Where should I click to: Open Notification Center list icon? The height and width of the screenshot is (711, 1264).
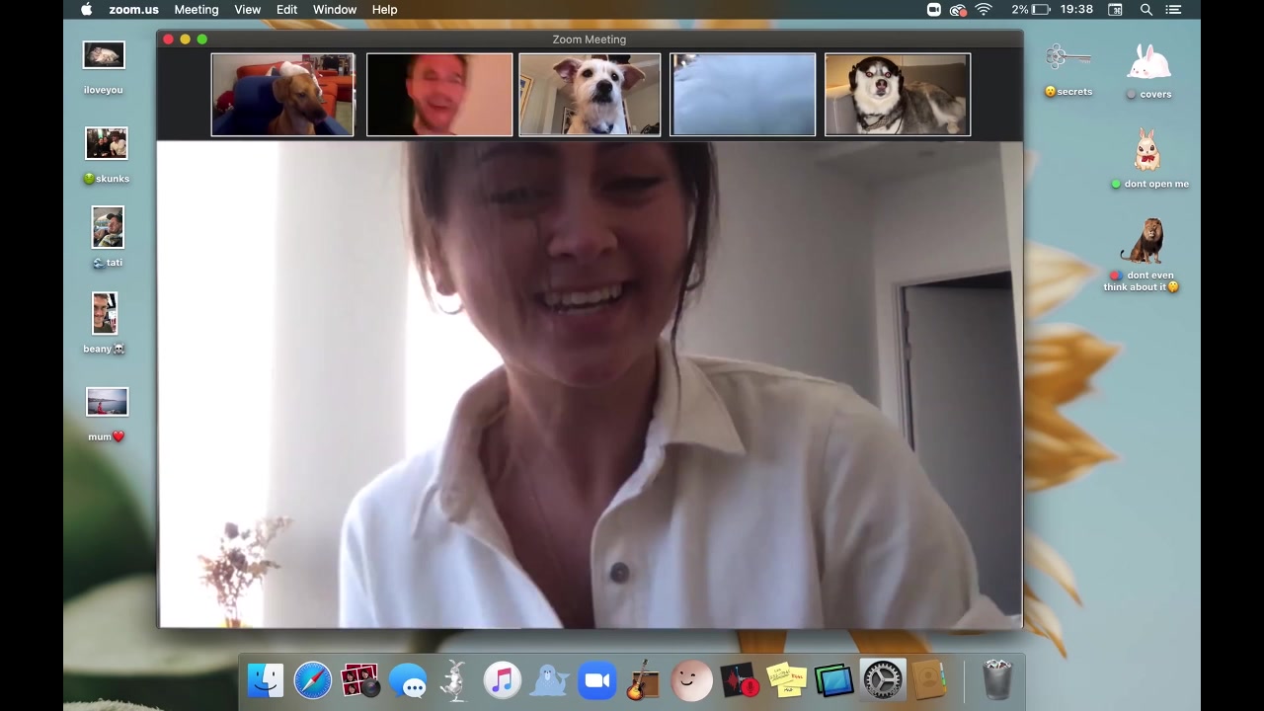click(x=1173, y=10)
